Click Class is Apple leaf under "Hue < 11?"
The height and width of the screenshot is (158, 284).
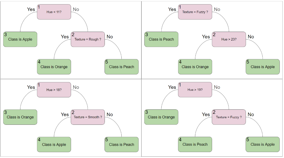[20, 39]
